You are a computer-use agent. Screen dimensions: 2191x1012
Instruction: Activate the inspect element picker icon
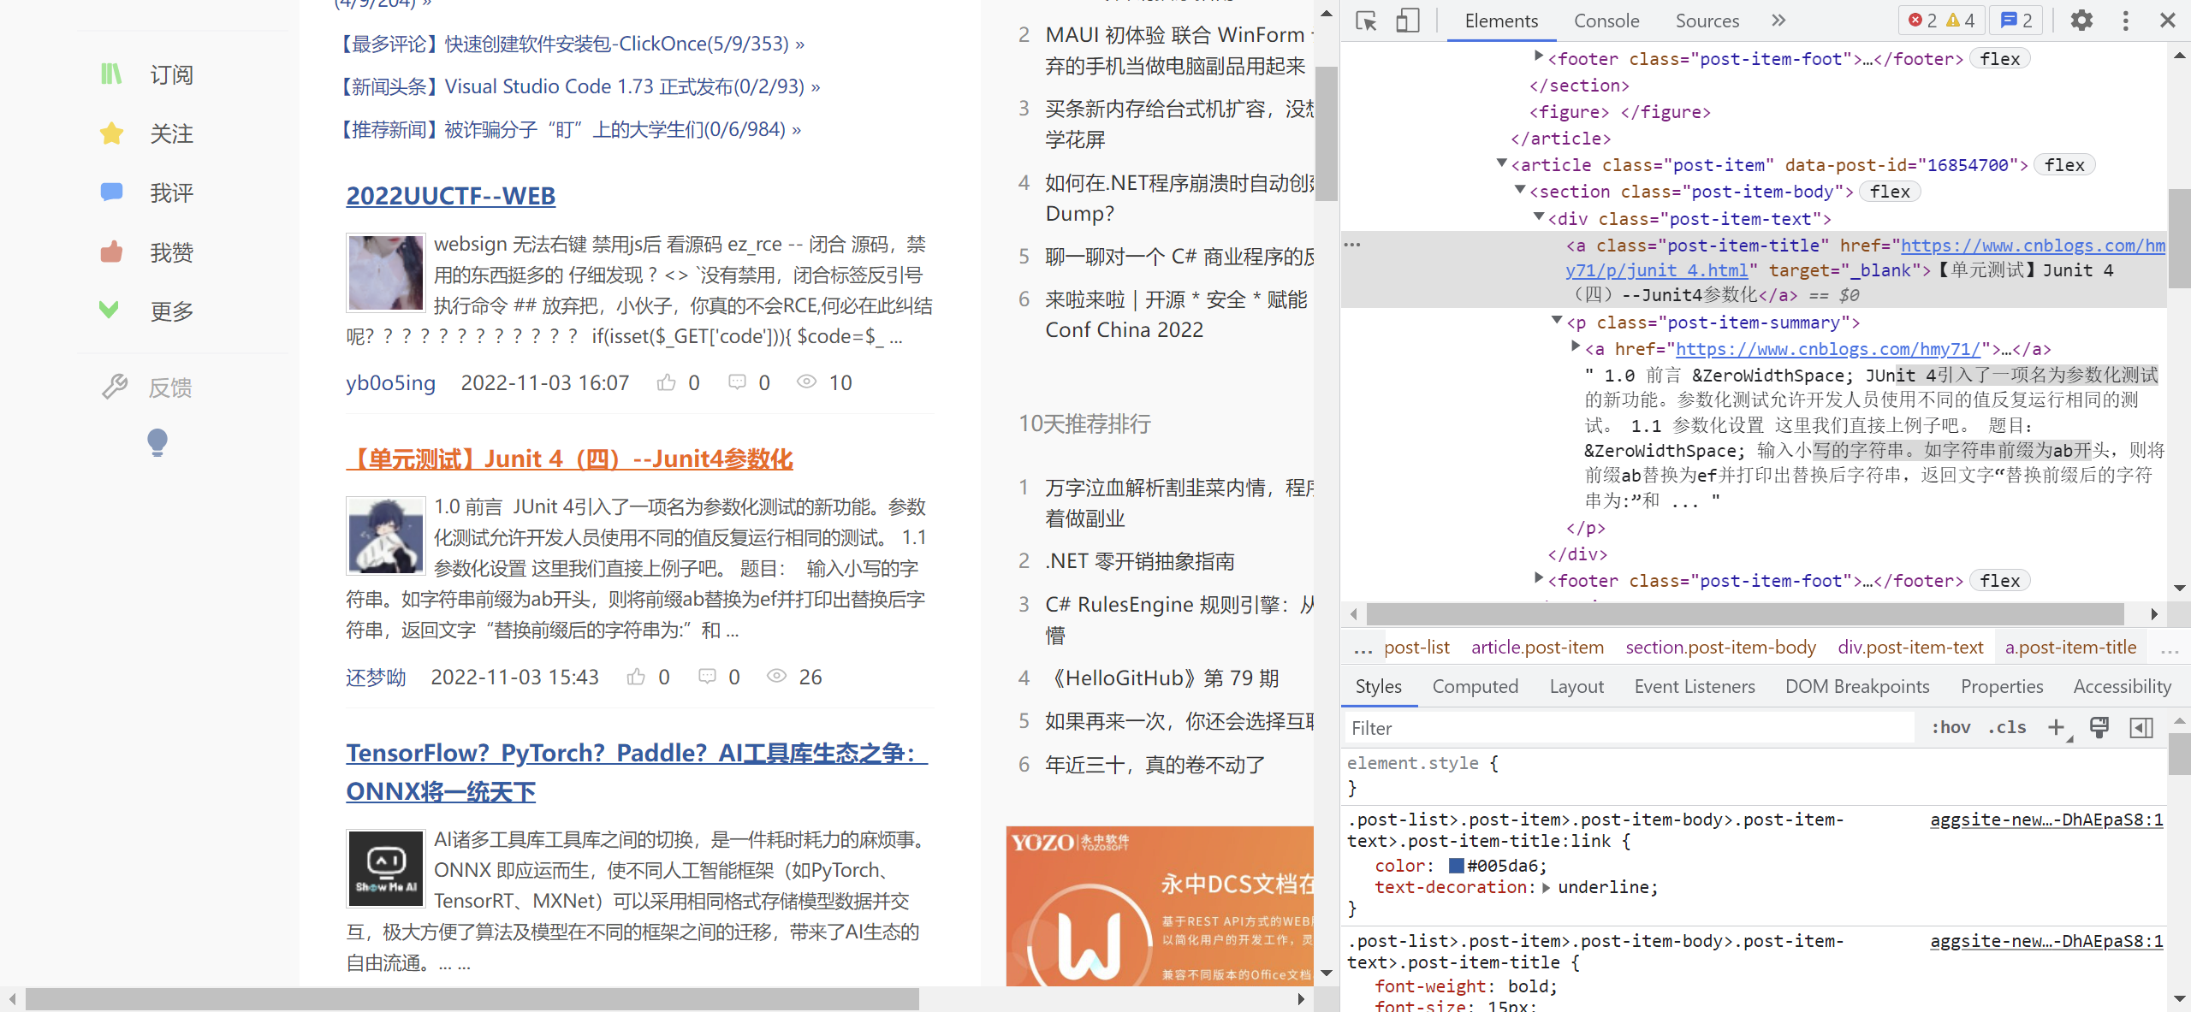tap(1366, 21)
